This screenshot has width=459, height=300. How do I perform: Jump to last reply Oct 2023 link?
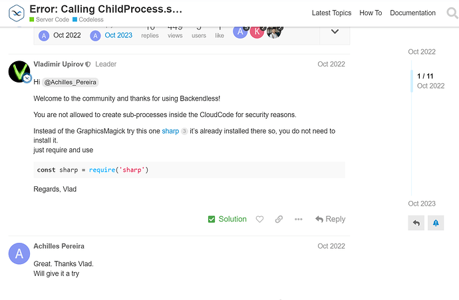118,35
